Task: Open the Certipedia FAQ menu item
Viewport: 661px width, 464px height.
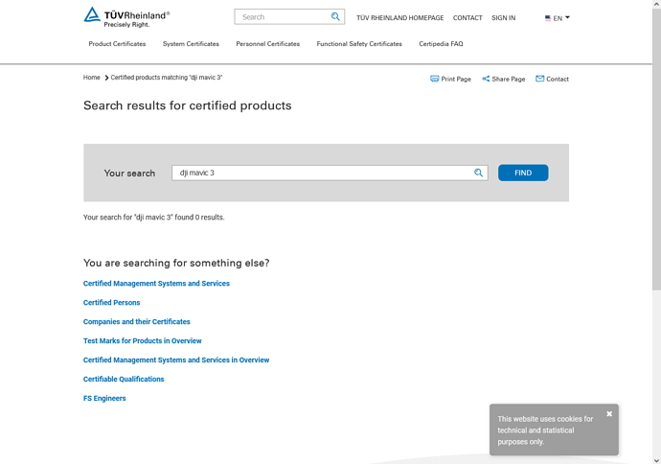Action: tap(441, 44)
